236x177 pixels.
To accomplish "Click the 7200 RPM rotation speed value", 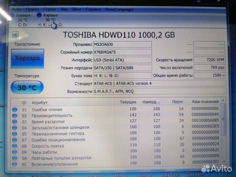I will (209, 60).
